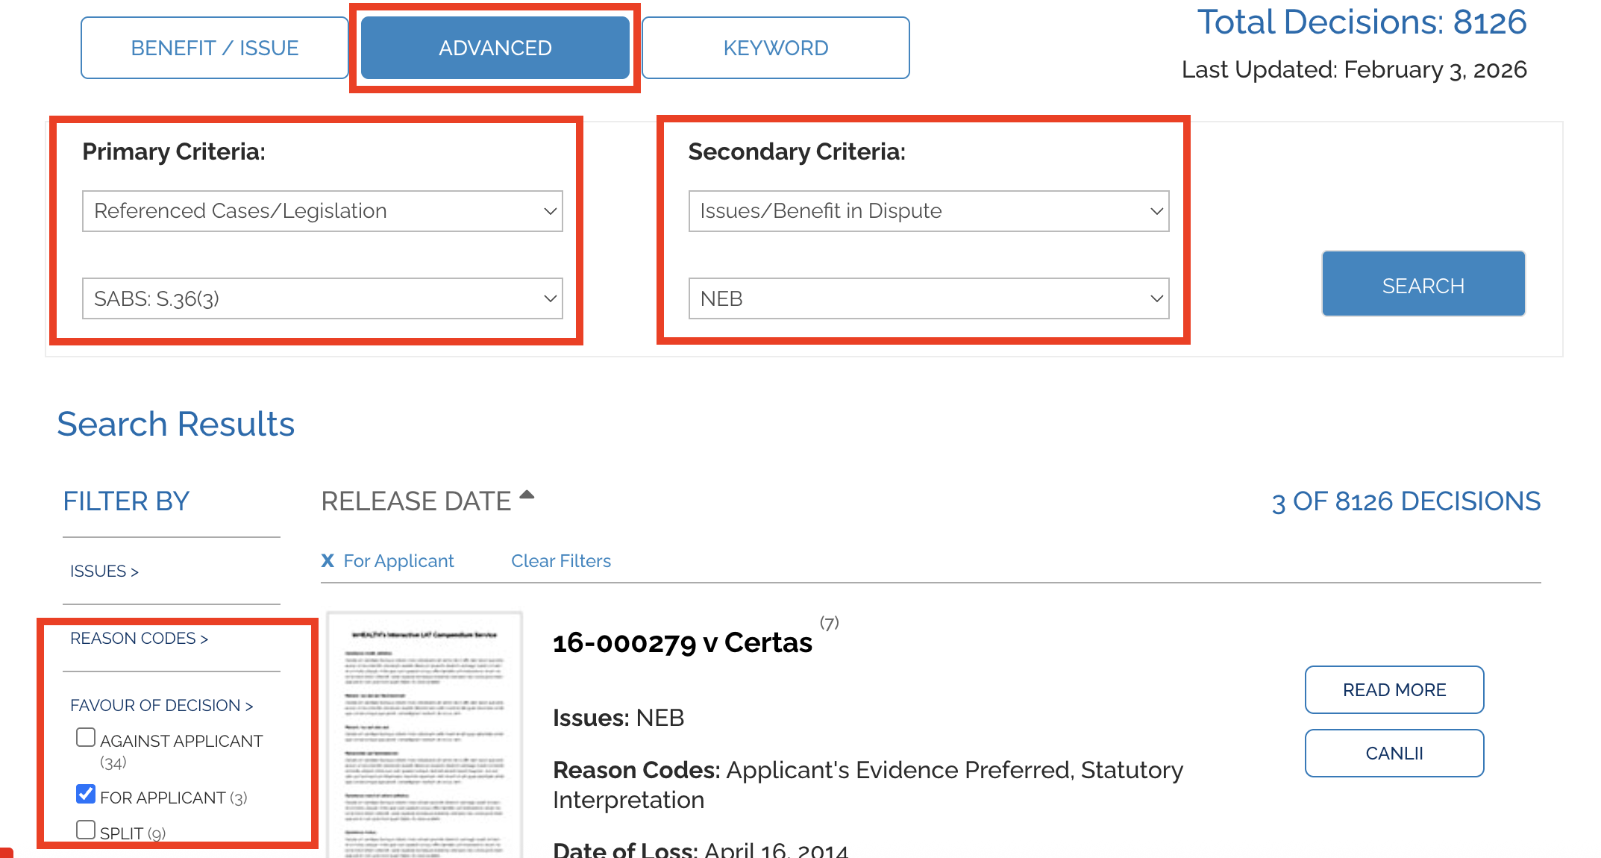Expand the Issues filter section

[x=104, y=572]
